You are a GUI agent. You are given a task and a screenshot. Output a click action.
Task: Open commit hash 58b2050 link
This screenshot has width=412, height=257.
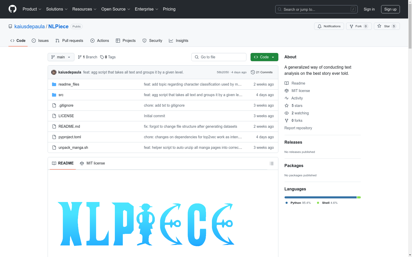click(x=223, y=72)
